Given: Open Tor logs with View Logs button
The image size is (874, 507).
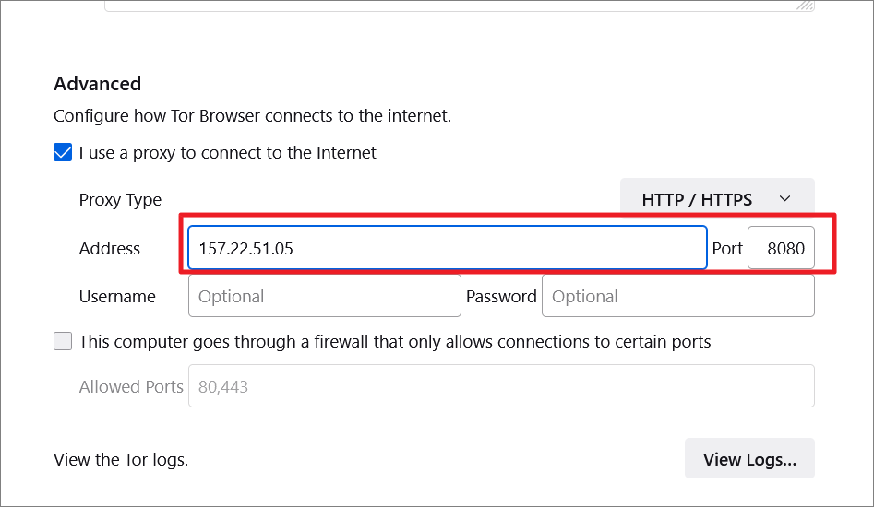Looking at the screenshot, I should [749, 458].
